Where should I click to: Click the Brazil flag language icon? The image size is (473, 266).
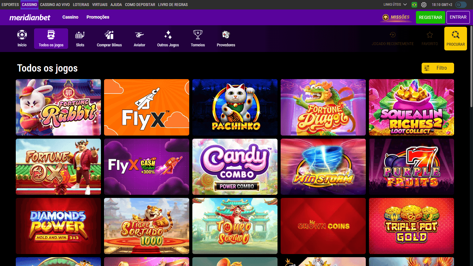pos(414,5)
